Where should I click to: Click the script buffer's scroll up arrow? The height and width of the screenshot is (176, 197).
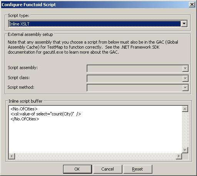tap(185, 109)
